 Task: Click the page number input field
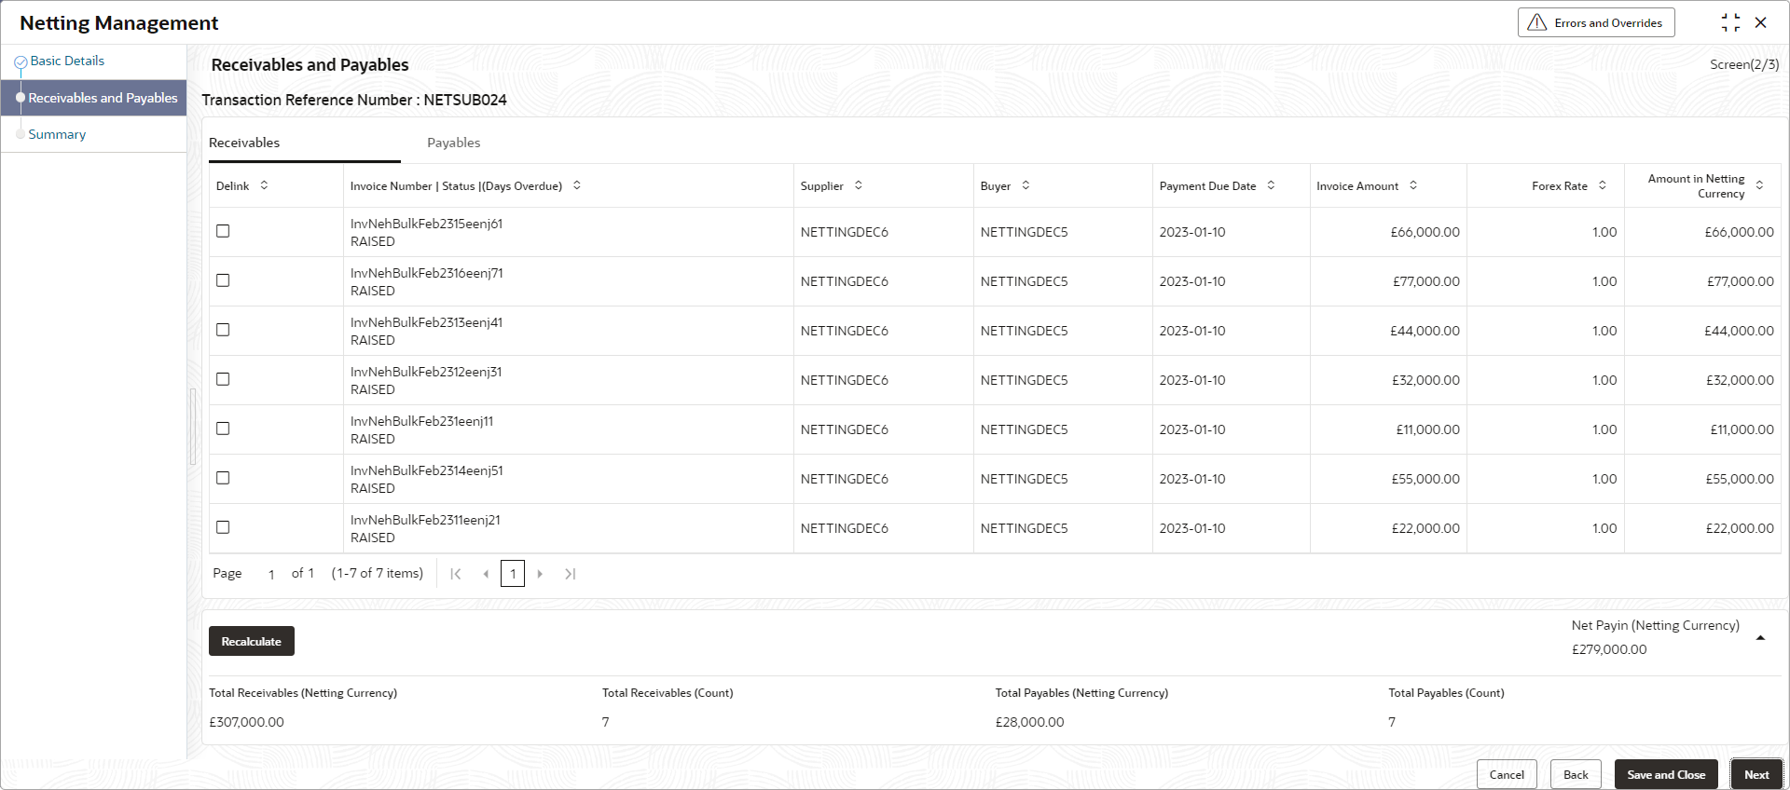[271, 574]
